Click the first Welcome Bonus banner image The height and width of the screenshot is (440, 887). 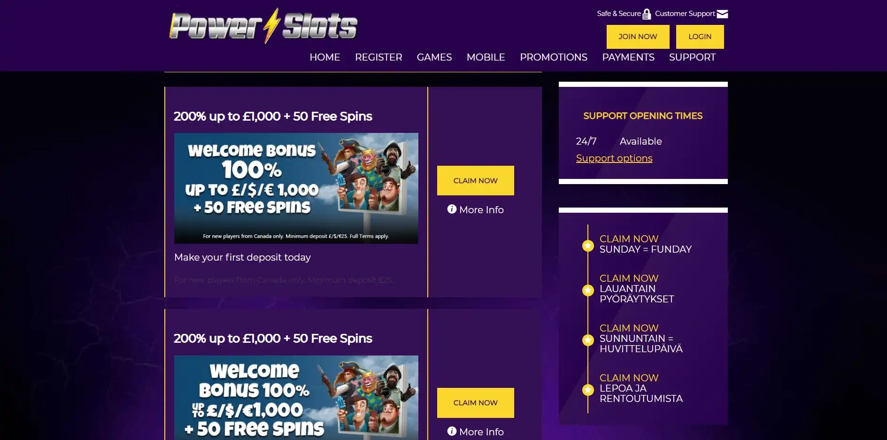click(x=296, y=188)
